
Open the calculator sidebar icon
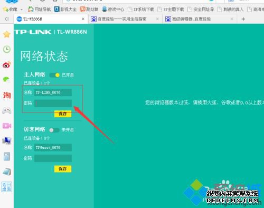point(7,156)
